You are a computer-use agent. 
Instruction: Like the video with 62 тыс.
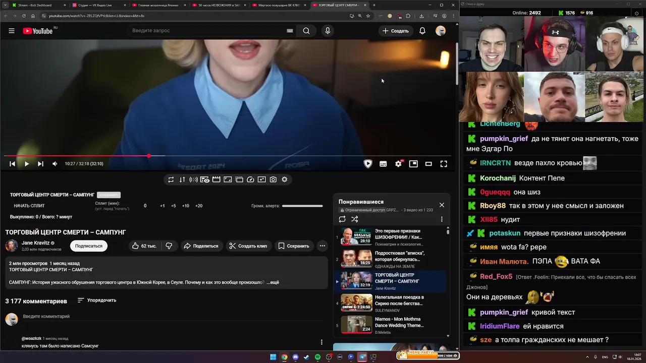pyautogui.click(x=144, y=246)
